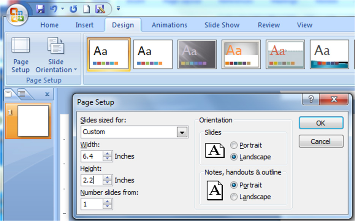Image resolution: width=355 pixels, height=221 pixels.
Task: Open the Insert ribbon tab
Action: coord(84,25)
